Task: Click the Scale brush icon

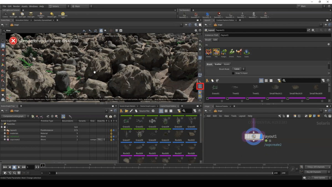Action: point(246,52)
